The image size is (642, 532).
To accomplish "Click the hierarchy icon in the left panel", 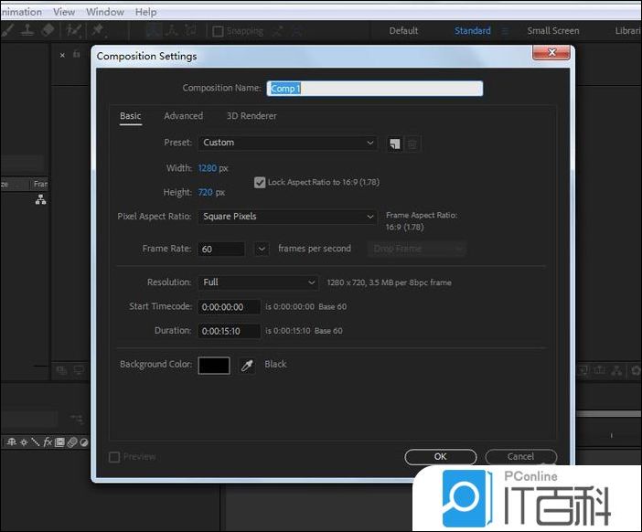I will [40, 199].
